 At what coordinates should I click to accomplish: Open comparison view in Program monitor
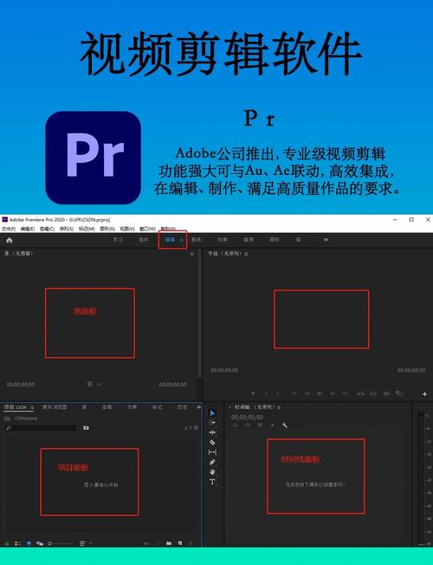click(398, 393)
